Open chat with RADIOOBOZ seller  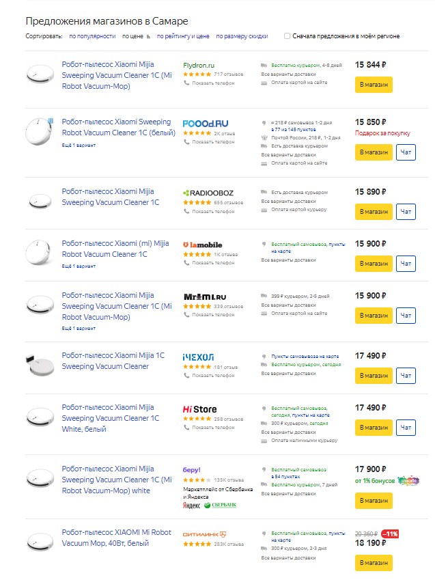click(x=406, y=212)
